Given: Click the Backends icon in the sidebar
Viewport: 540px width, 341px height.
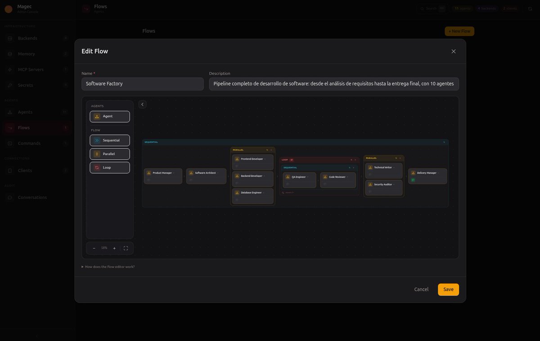Looking at the screenshot, I should tap(10, 38).
